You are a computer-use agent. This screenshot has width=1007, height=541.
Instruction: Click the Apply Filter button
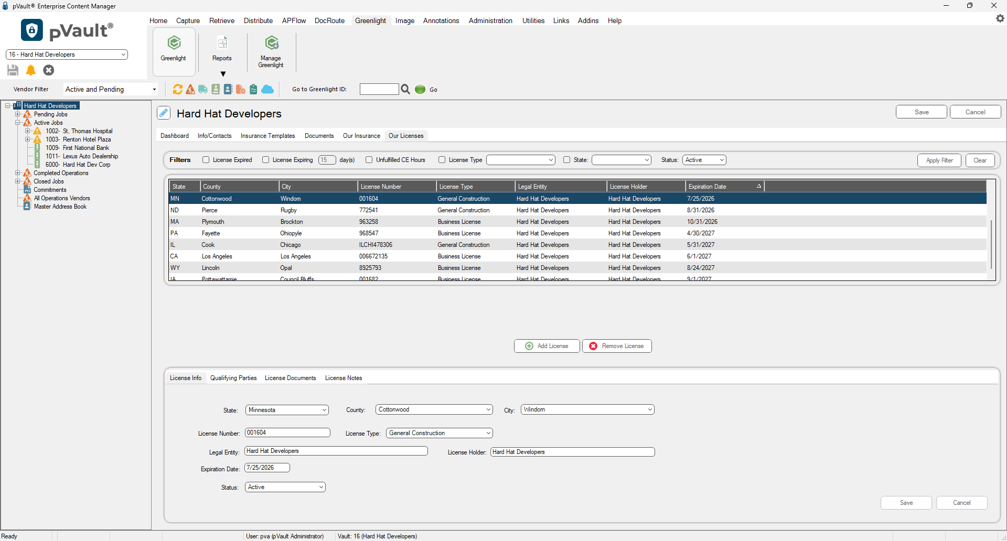coord(939,160)
